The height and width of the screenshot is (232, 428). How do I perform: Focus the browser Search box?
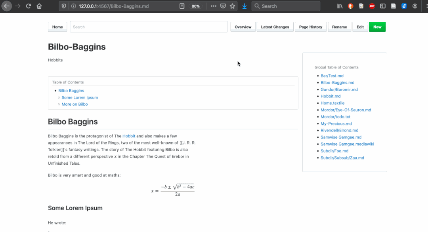pos(286,6)
